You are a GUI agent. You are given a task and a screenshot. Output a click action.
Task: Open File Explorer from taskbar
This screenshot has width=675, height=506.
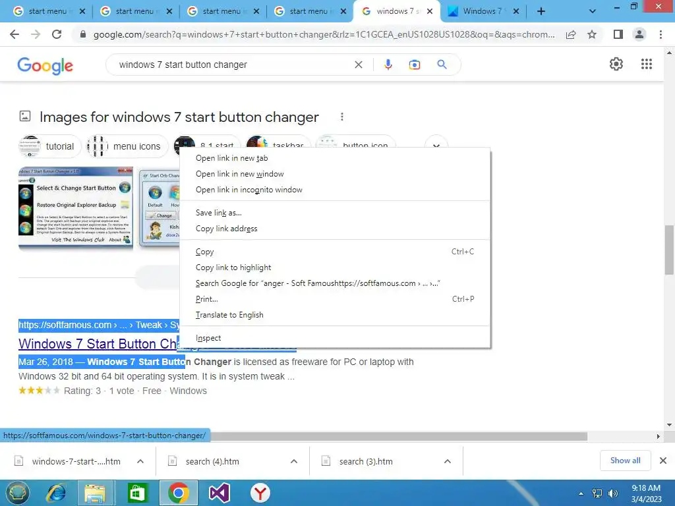pos(95,493)
